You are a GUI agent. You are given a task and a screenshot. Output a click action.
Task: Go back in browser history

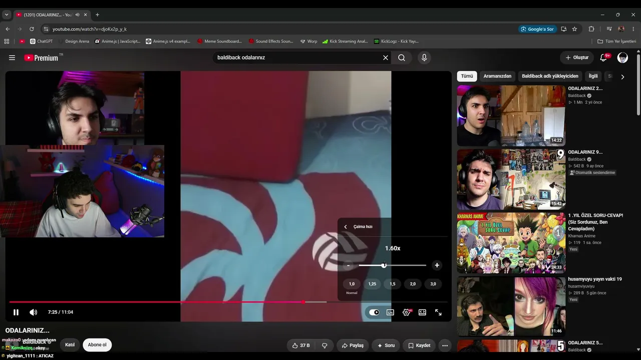point(8,29)
